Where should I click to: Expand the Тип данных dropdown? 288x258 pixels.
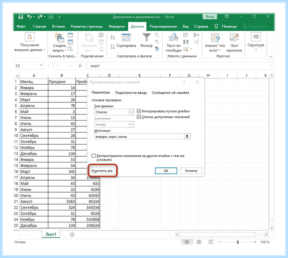tap(131, 112)
